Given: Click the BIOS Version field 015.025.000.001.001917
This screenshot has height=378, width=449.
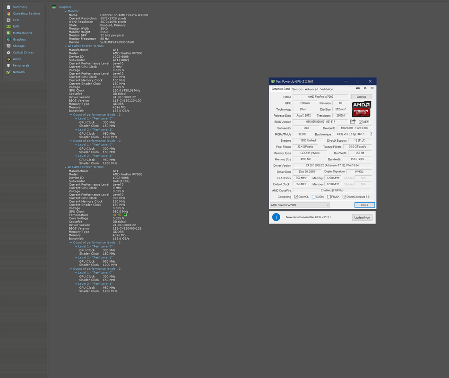Looking at the screenshot, I should [320, 122].
